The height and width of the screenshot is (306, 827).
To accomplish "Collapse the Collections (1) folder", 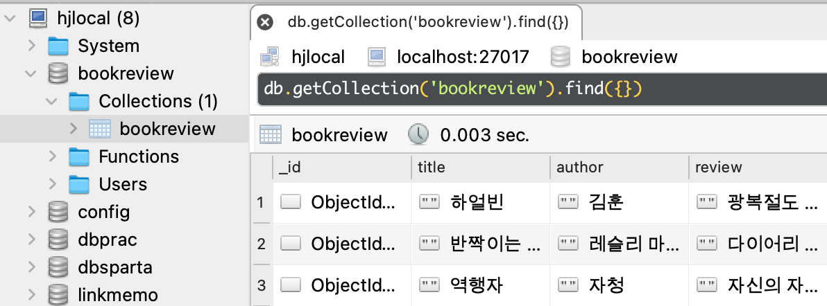I will coord(51,101).
